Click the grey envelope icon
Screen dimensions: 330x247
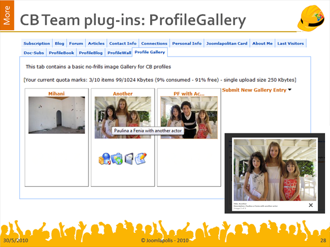[x=129, y=159]
